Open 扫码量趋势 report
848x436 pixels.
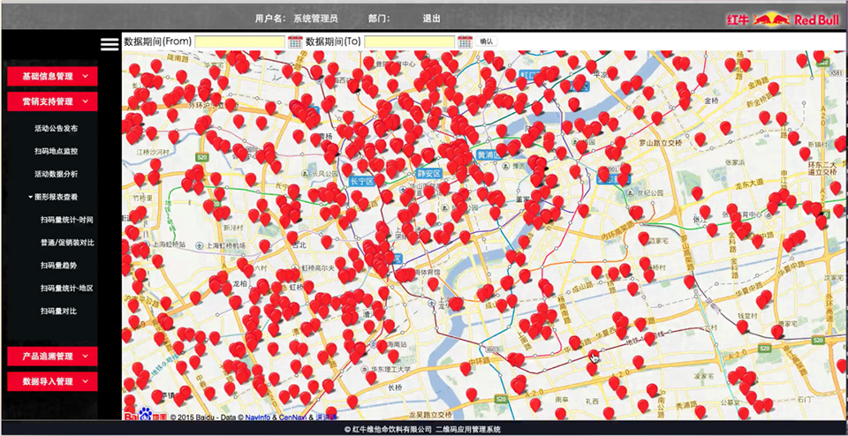click(x=58, y=265)
